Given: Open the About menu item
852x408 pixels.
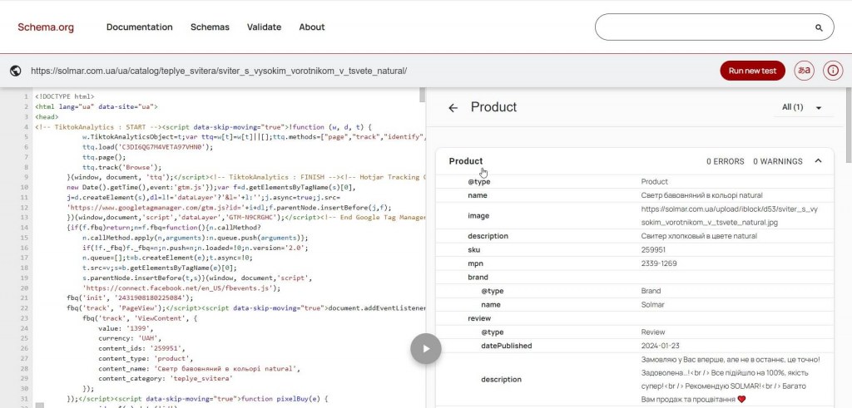Looking at the screenshot, I should click(x=312, y=27).
